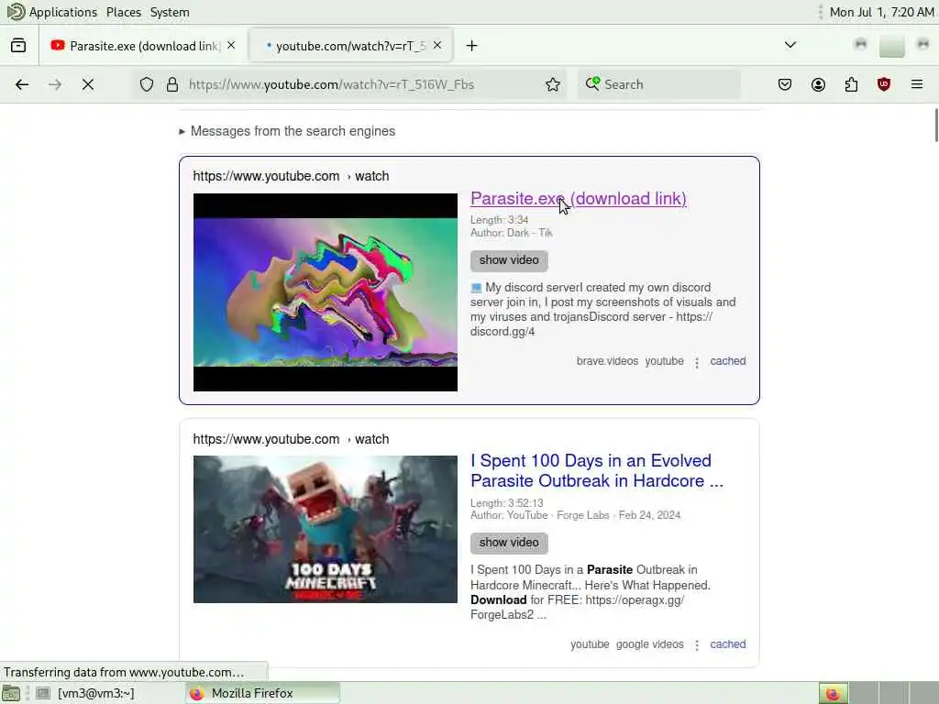Bookmark this page with star icon
The height and width of the screenshot is (704, 939).
(553, 84)
